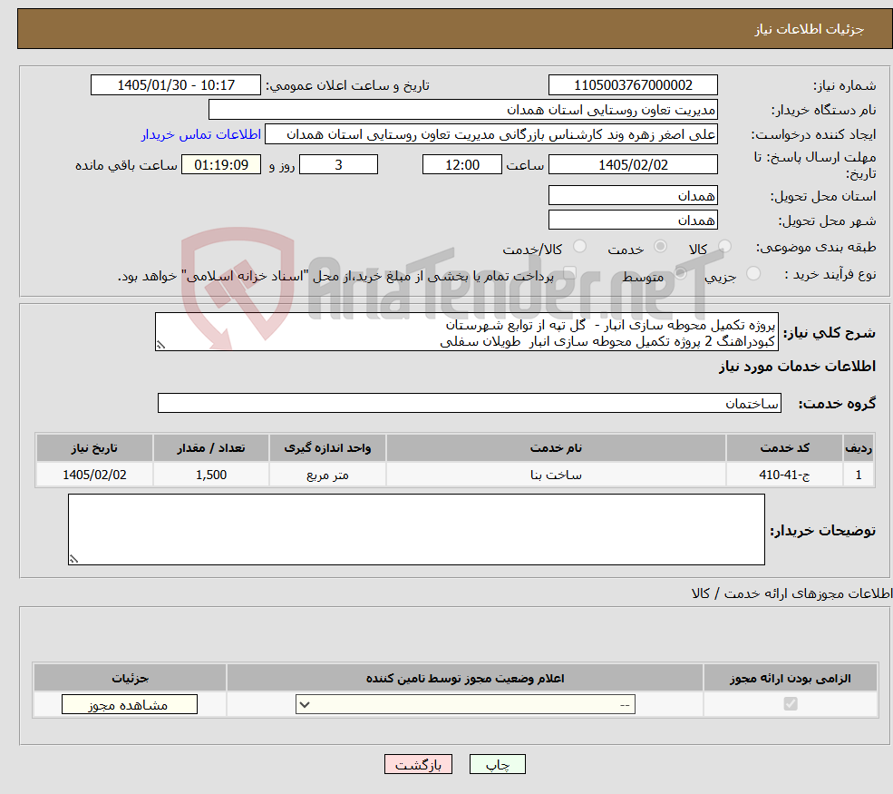
Task: Click the service name cell ساخت بنا
Action: (x=556, y=475)
